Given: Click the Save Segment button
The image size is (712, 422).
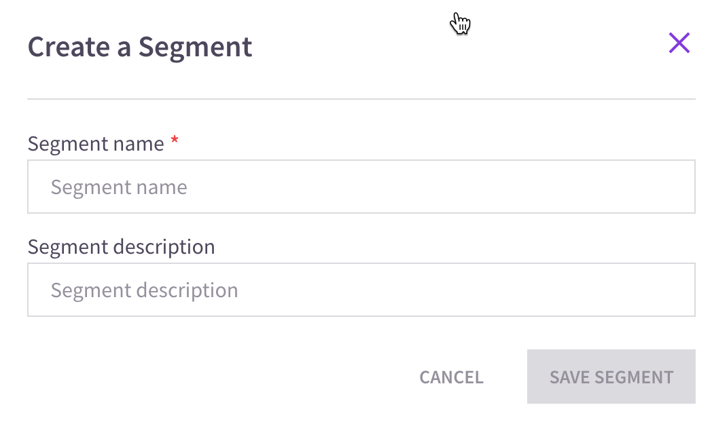Looking at the screenshot, I should point(611,377).
